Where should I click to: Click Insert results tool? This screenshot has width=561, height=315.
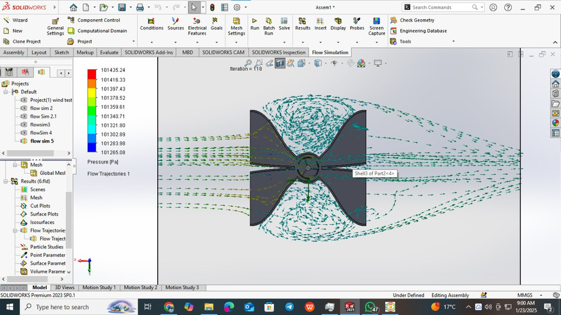click(x=320, y=24)
